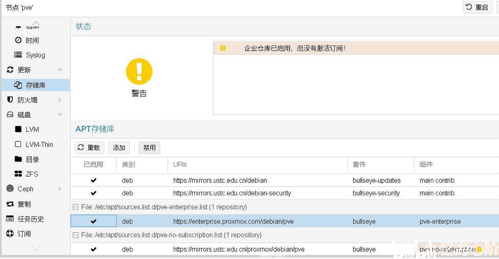The image size is (499, 259).
Task: Select the 存储库 menu item
Action: (x=36, y=85)
